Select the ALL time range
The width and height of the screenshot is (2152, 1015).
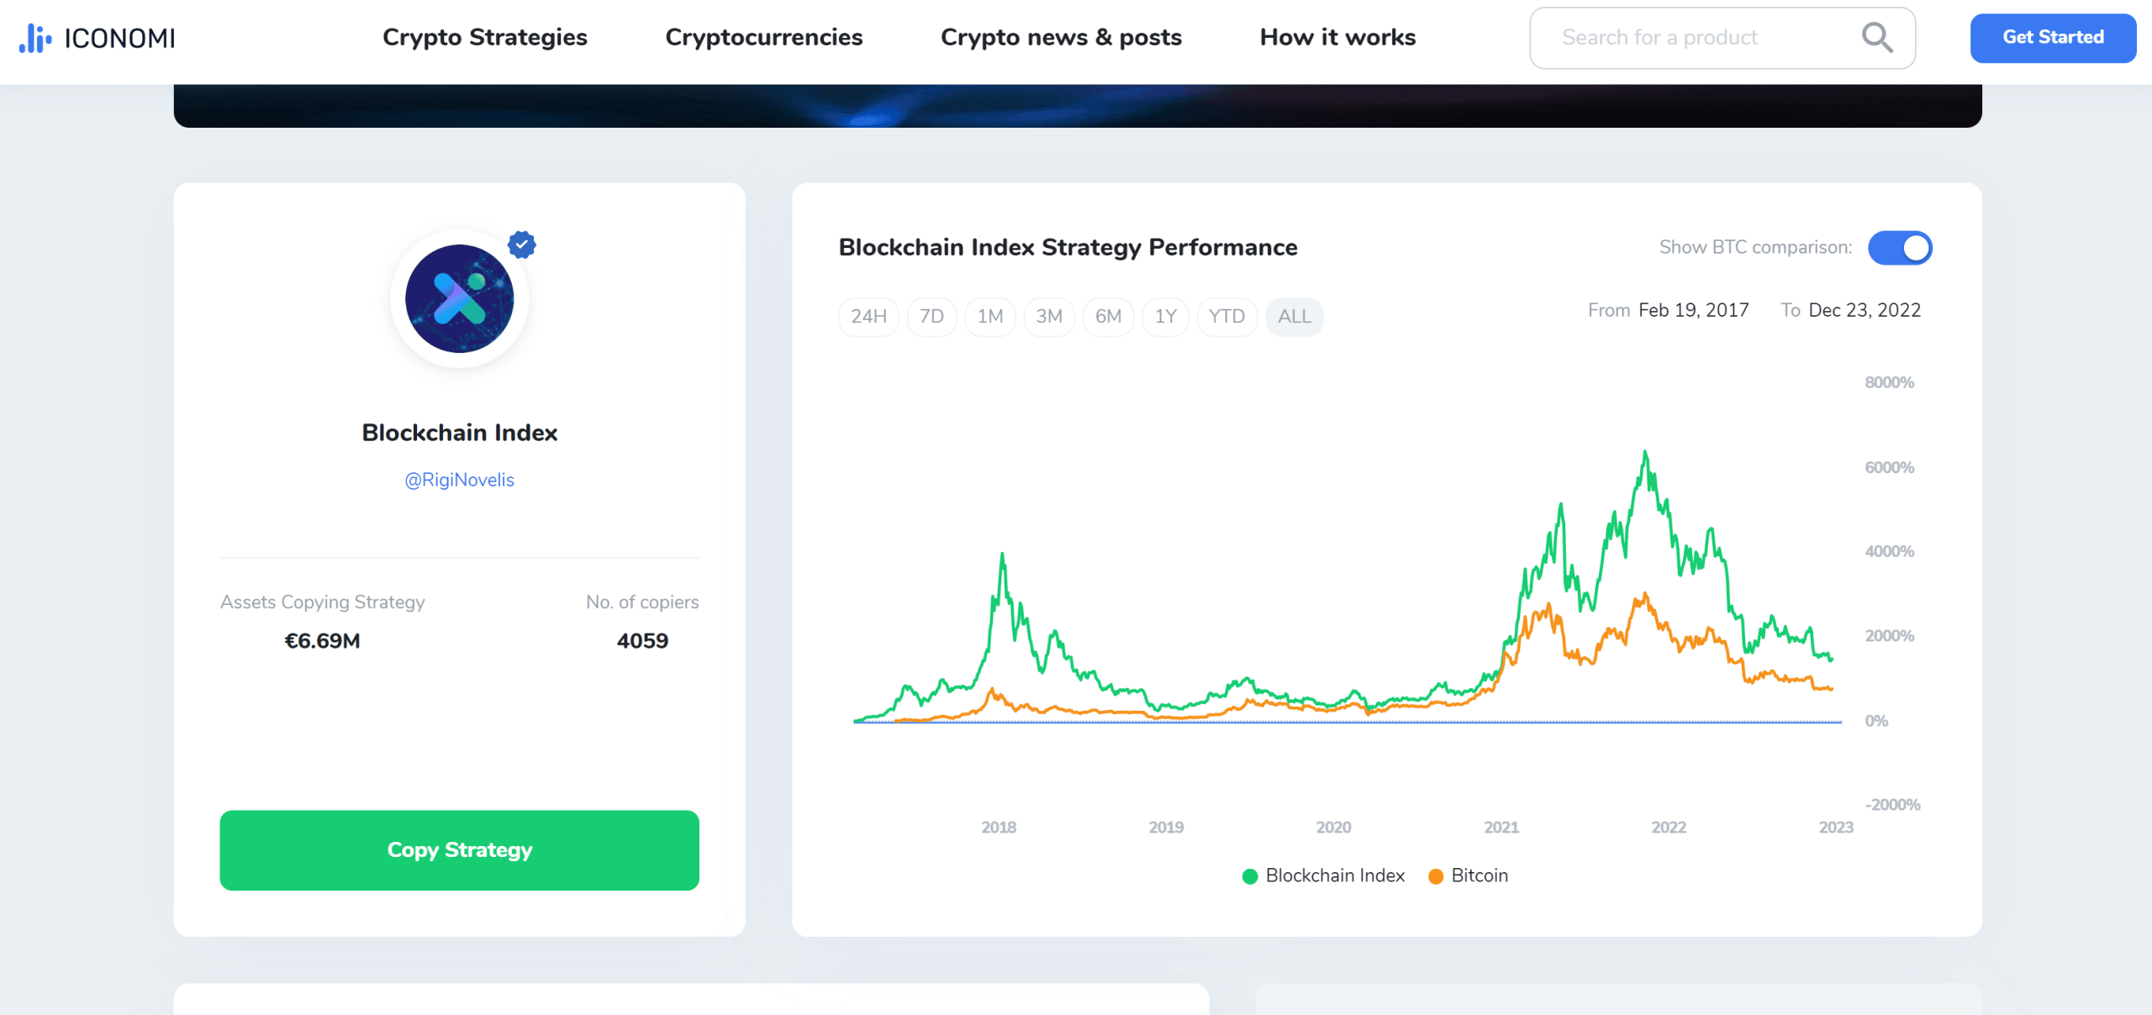tap(1295, 317)
